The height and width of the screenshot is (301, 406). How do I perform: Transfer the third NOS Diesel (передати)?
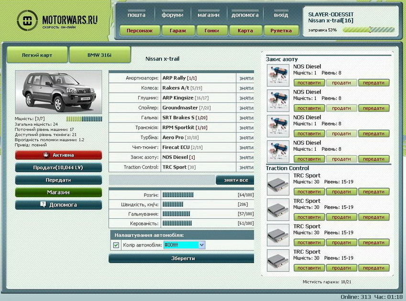(x=373, y=134)
